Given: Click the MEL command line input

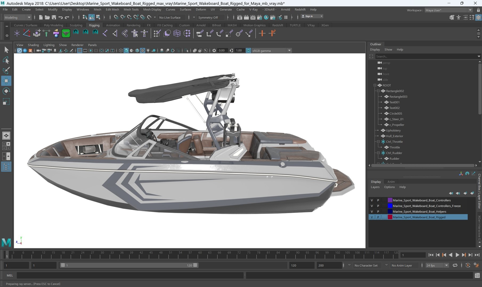Looking at the screenshot, I should tap(130, 276).
